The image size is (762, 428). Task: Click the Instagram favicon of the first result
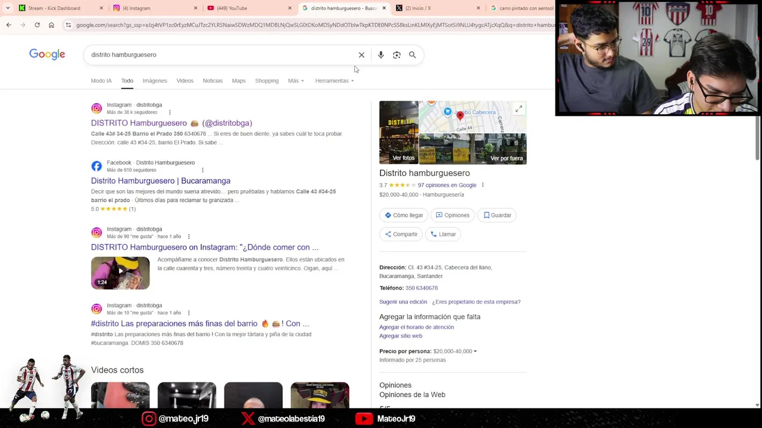[x=96, y=108]
